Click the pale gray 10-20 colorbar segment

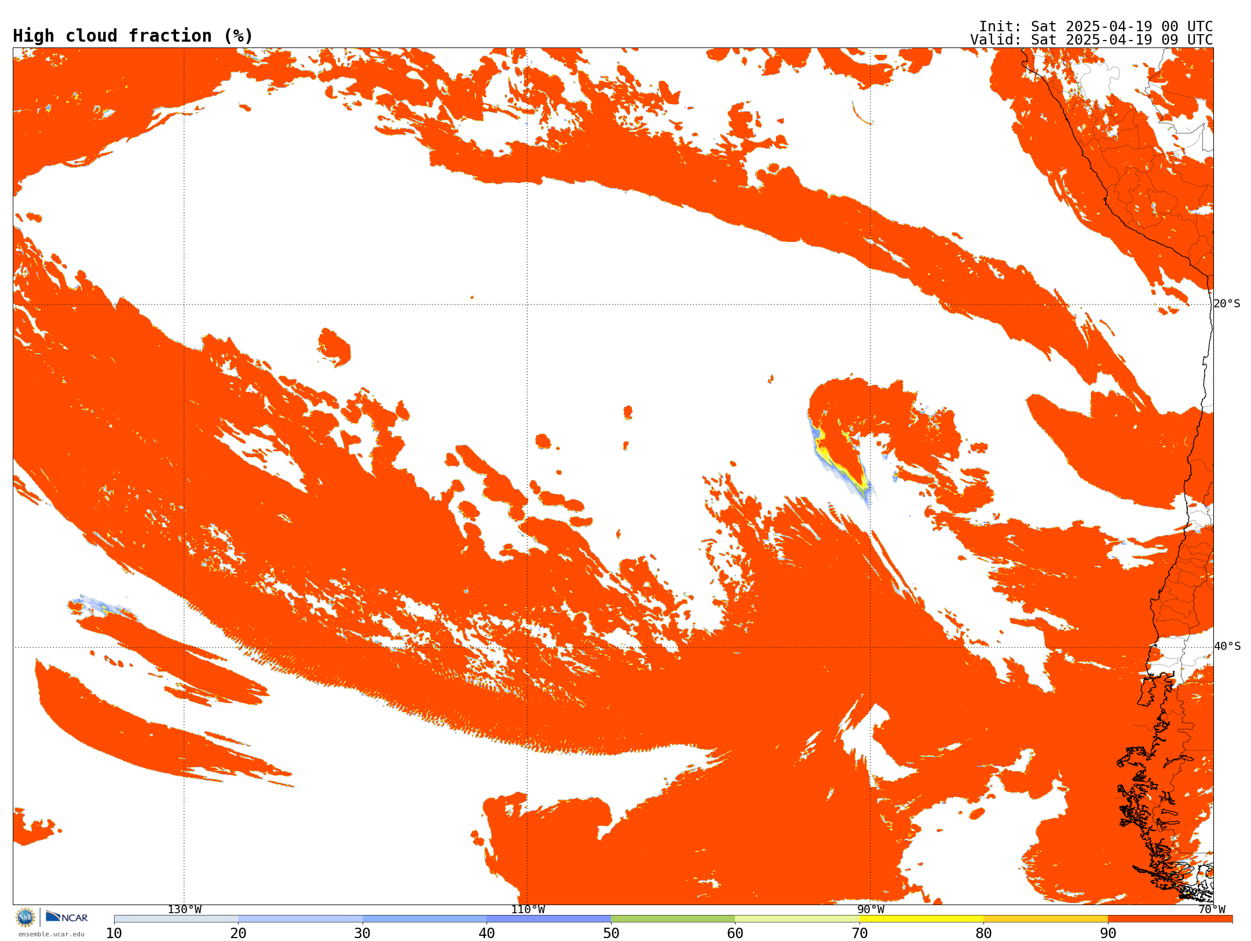(x=176, y=919)
